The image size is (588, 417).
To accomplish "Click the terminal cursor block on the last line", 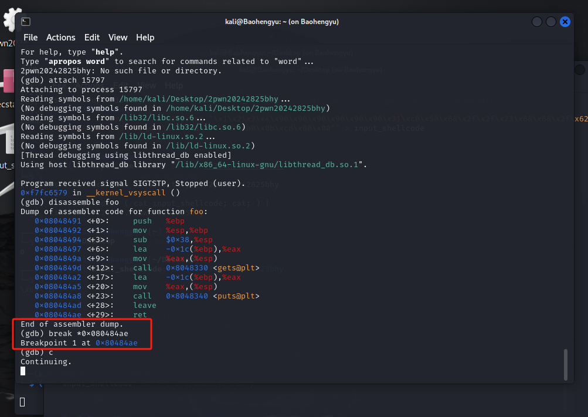I will (x=23, y=371).
